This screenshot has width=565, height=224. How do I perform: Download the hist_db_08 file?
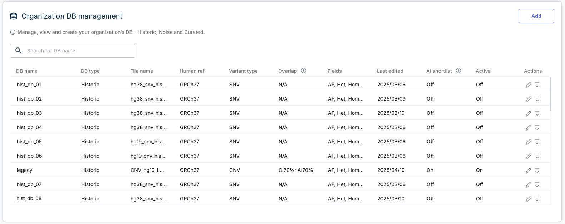pos(537,199)
